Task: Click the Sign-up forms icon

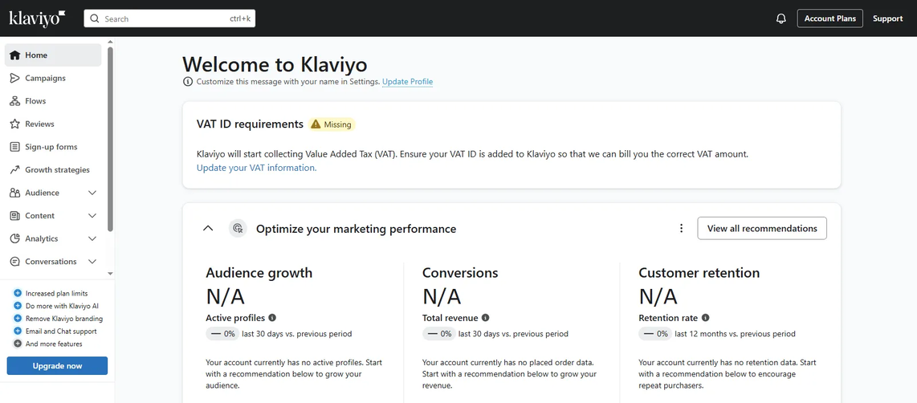Action: pyautogui.click(x=15, y=147)
